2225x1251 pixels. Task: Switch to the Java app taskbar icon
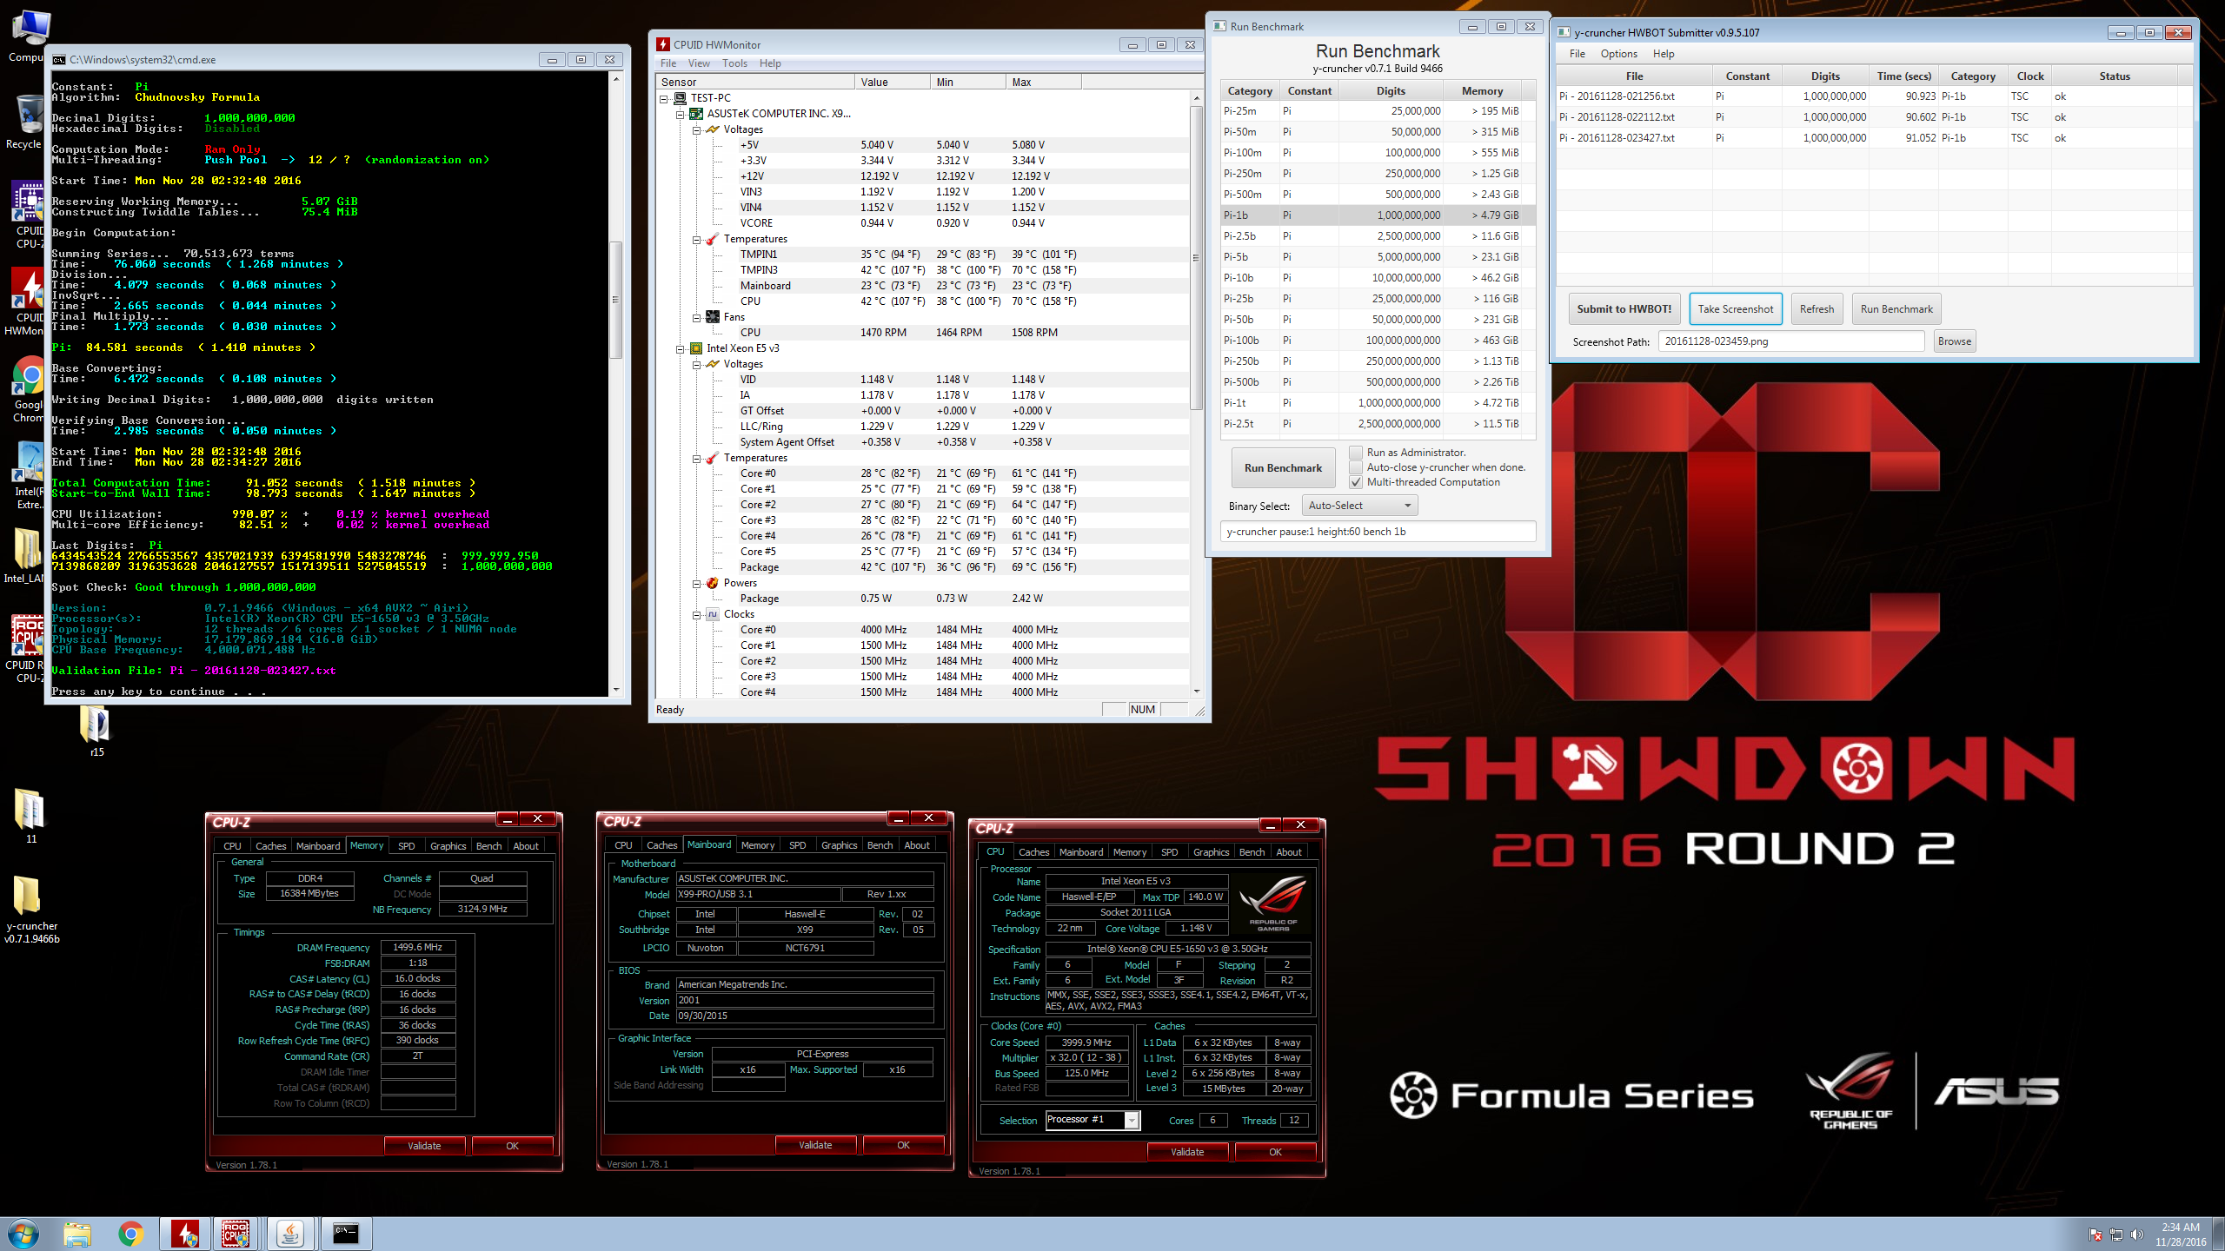coord(289,1234)
